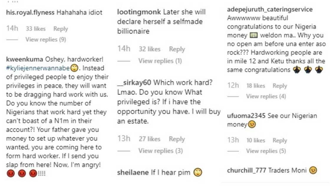Open __sirkay60's profile
Image resolution: width=330 pixels, height=186 pixels.
click(134, 83)
